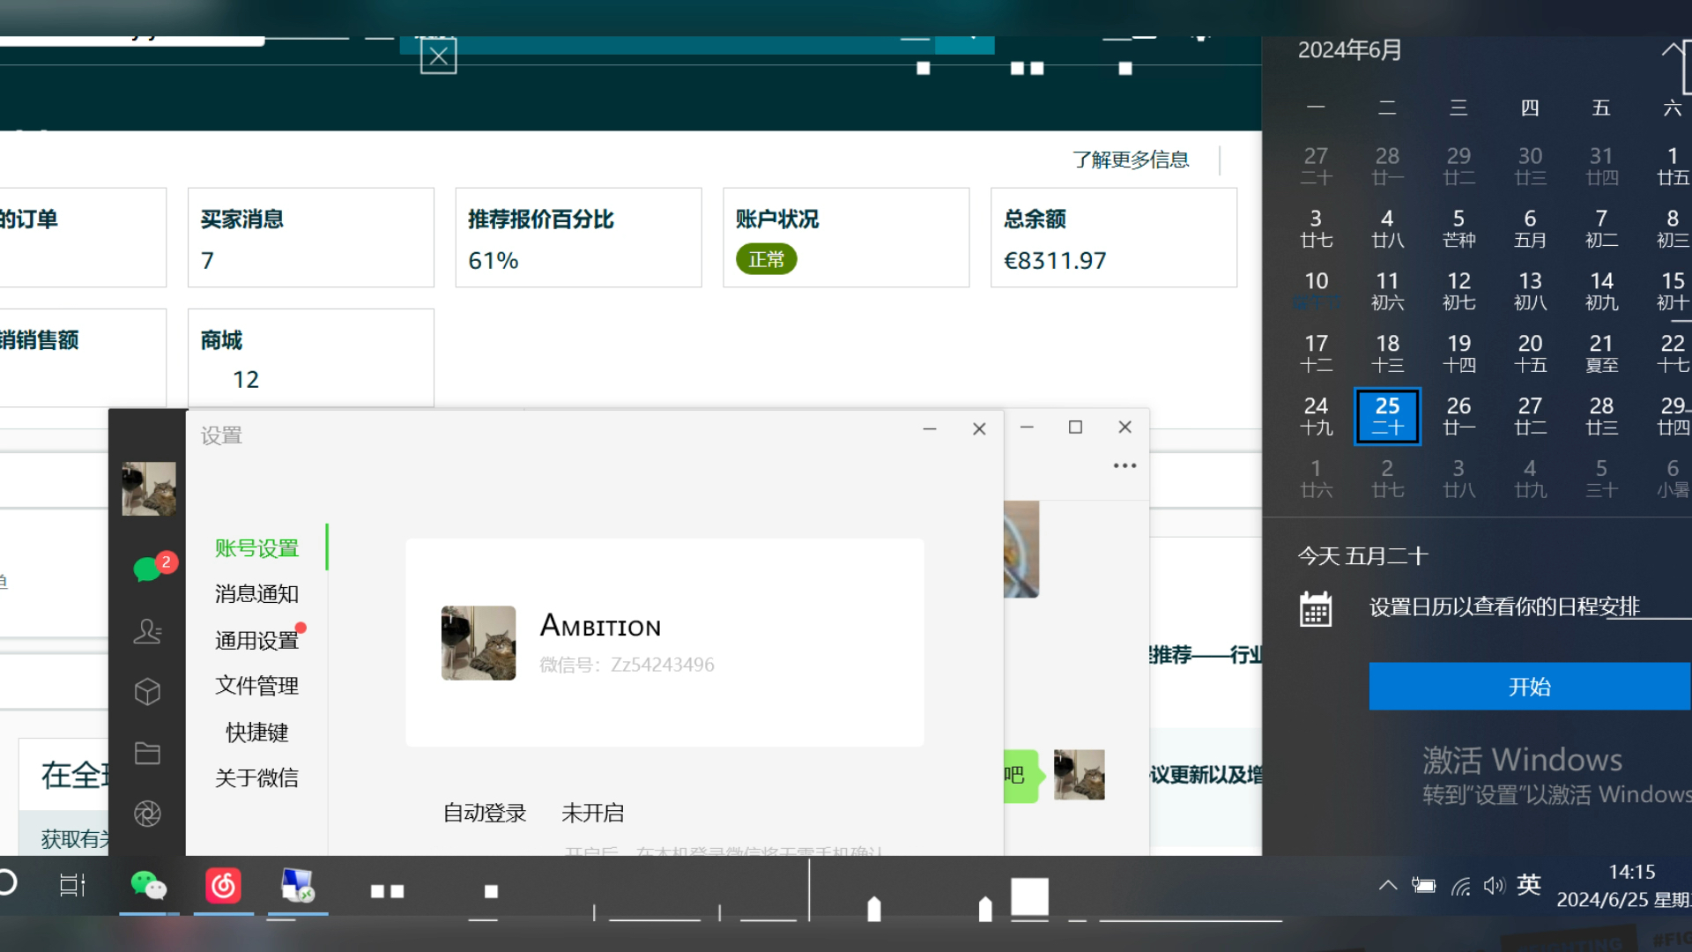Open the 买家消息 card

[311, 237]
